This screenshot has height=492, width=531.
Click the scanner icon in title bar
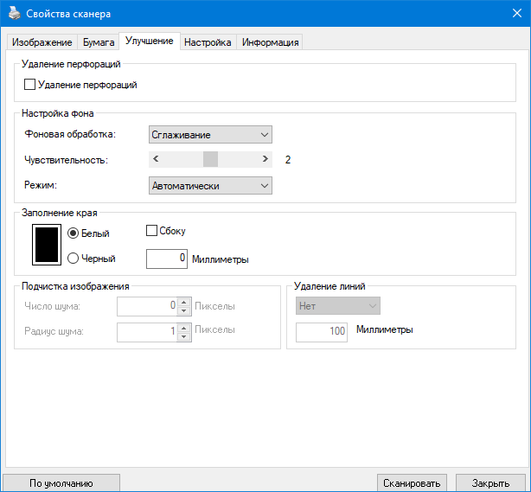click(x=14, y=14)
